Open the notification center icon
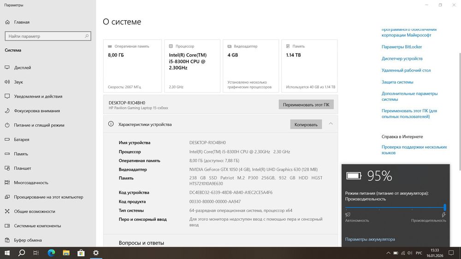 451,253
